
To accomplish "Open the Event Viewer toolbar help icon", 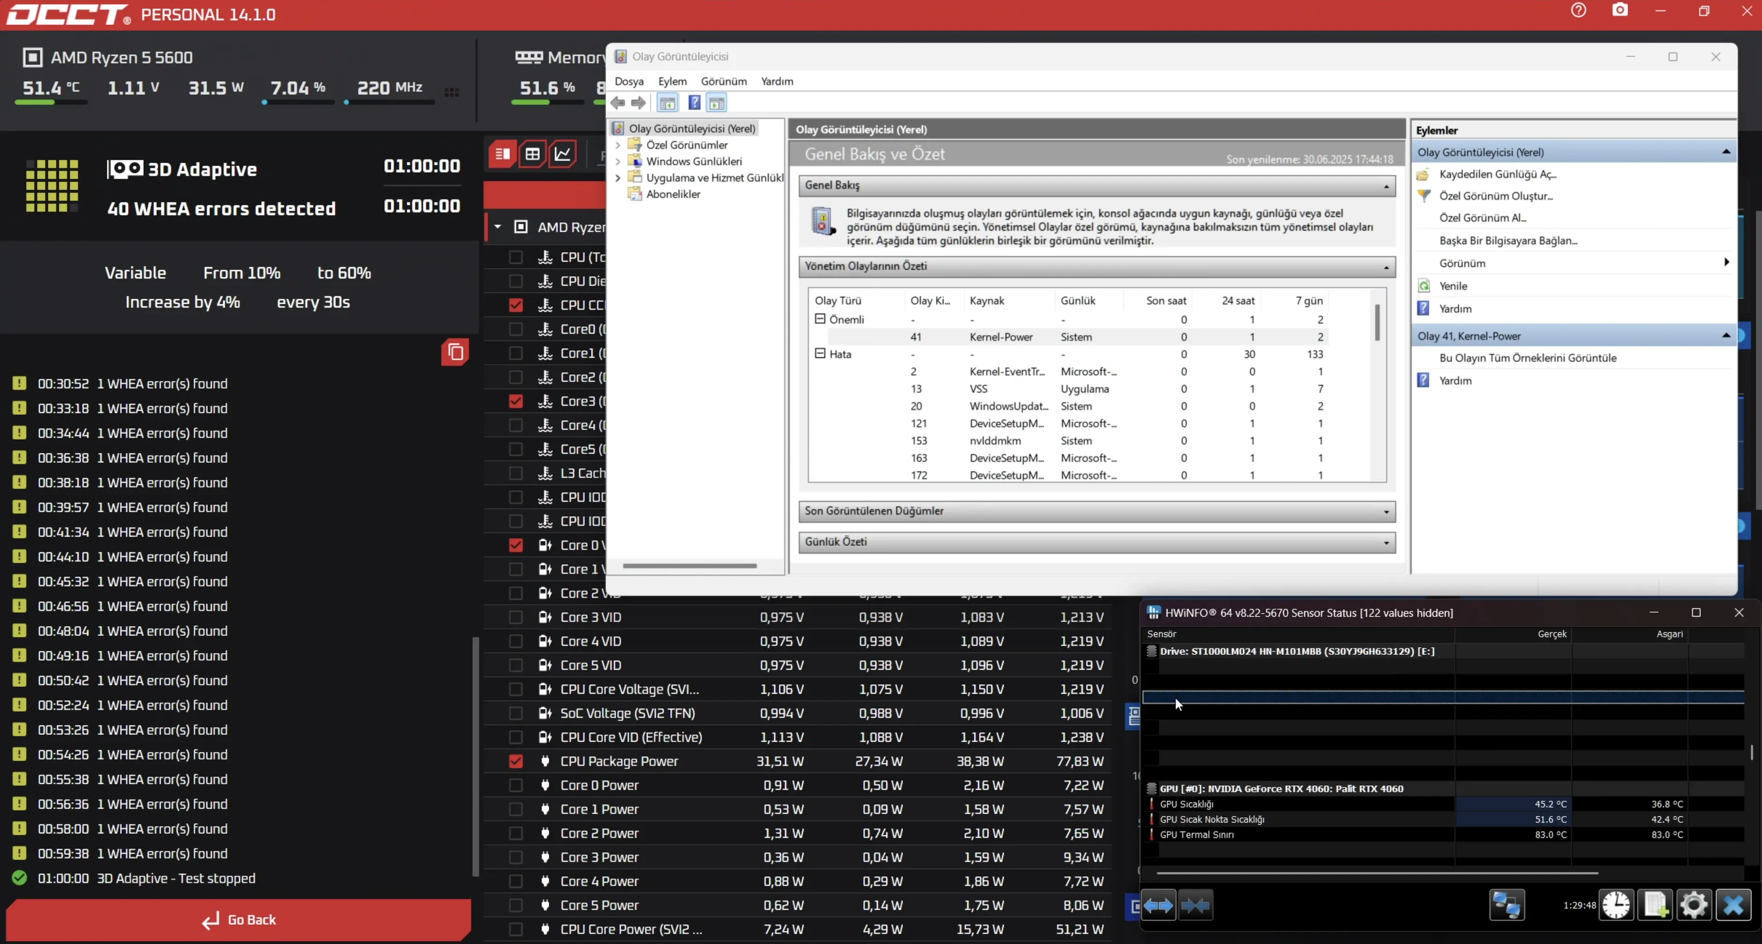I will click(694, 103).
